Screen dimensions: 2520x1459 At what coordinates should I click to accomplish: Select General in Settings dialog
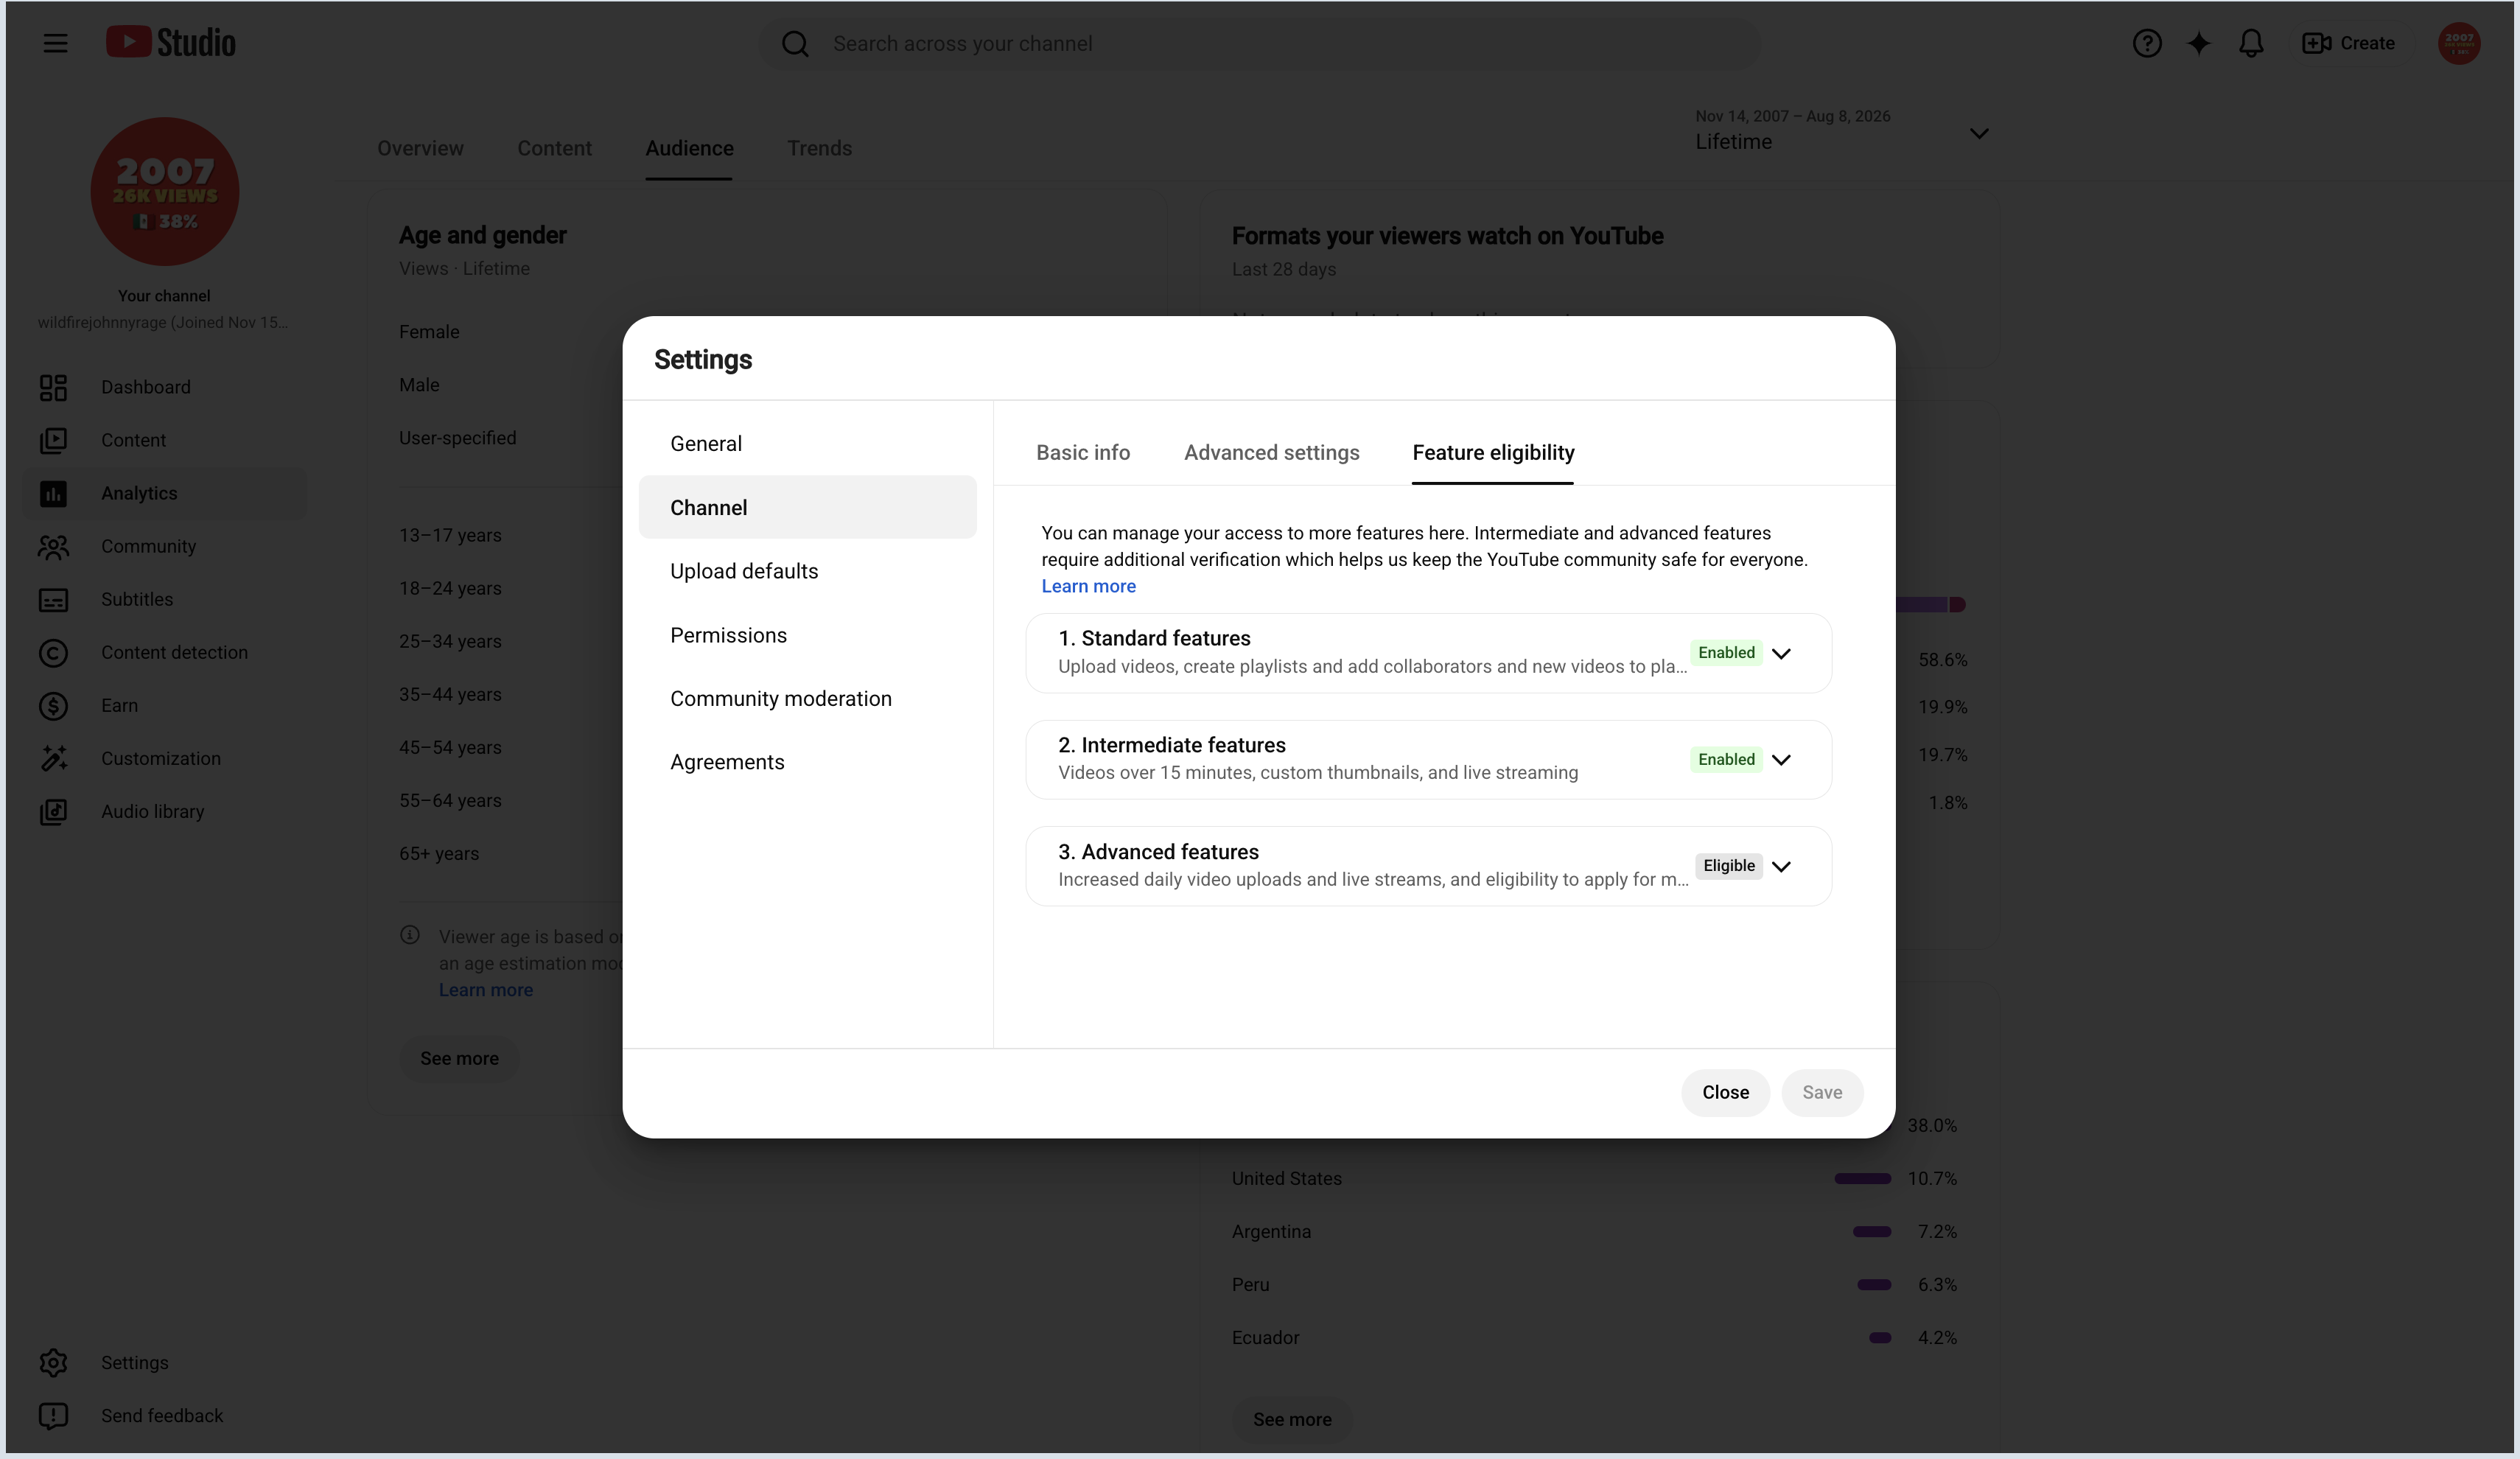point(807,444)
